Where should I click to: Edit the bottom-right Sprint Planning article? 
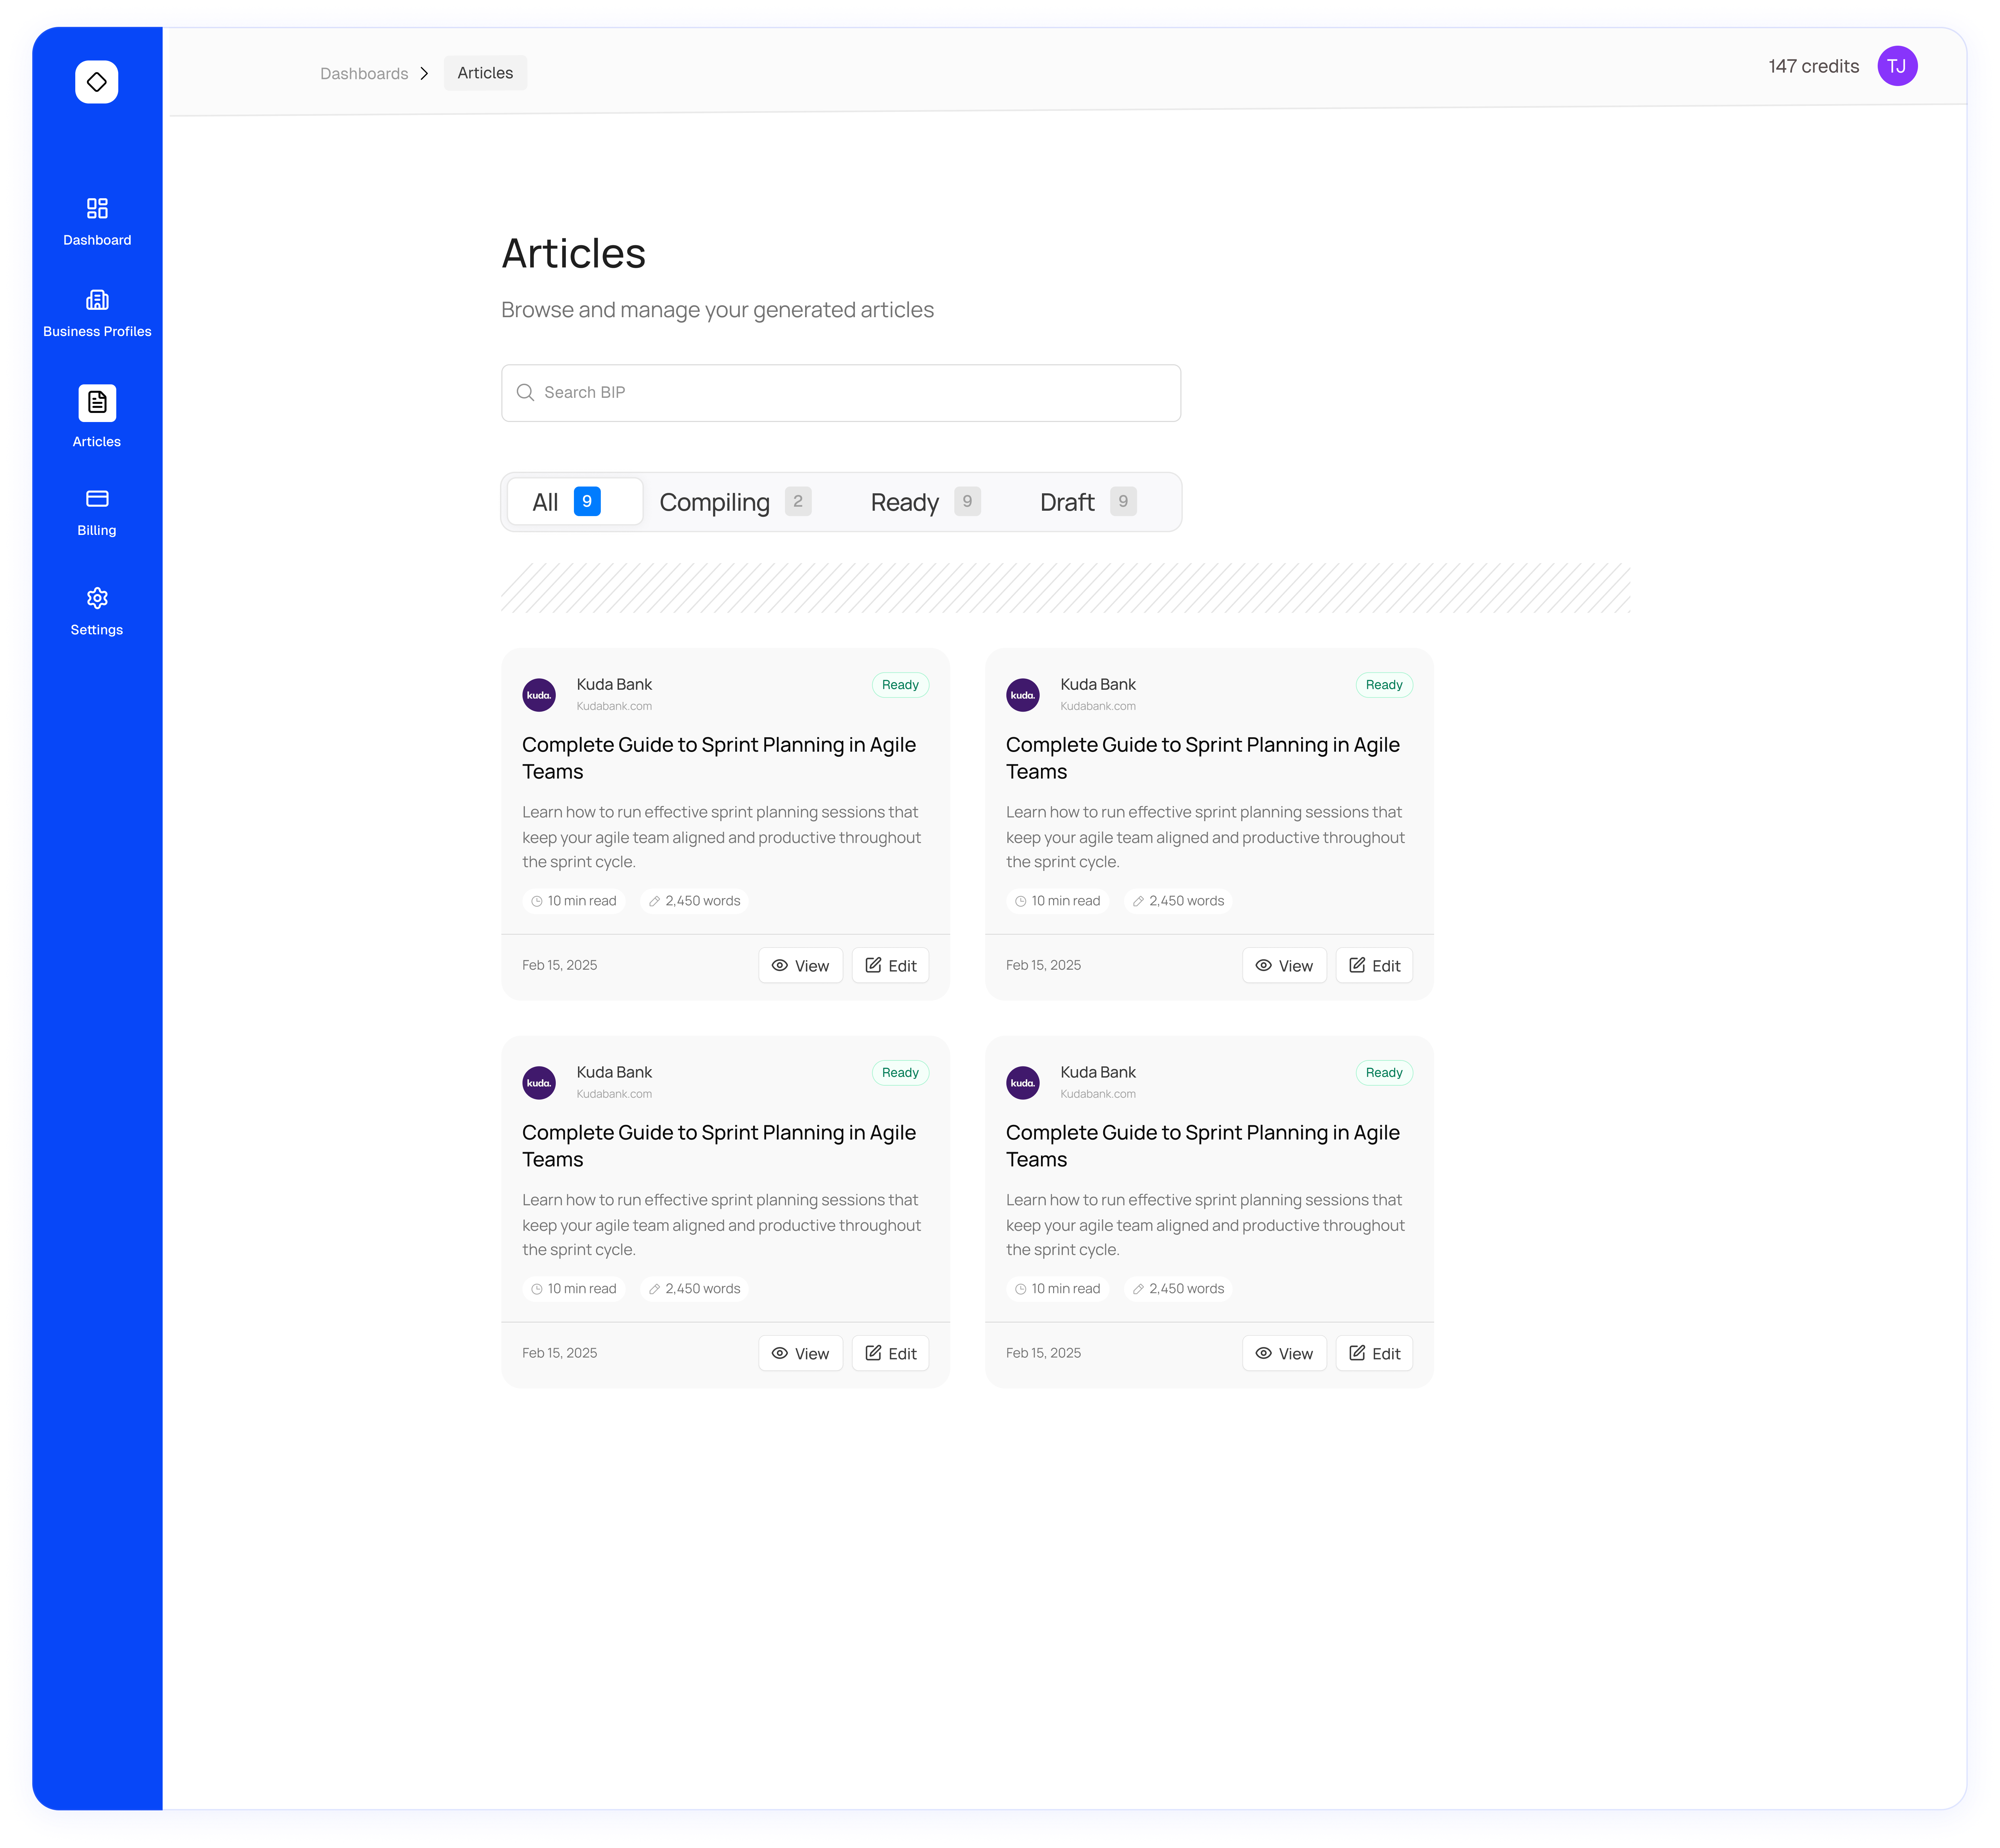[x=1374, y=1353]
